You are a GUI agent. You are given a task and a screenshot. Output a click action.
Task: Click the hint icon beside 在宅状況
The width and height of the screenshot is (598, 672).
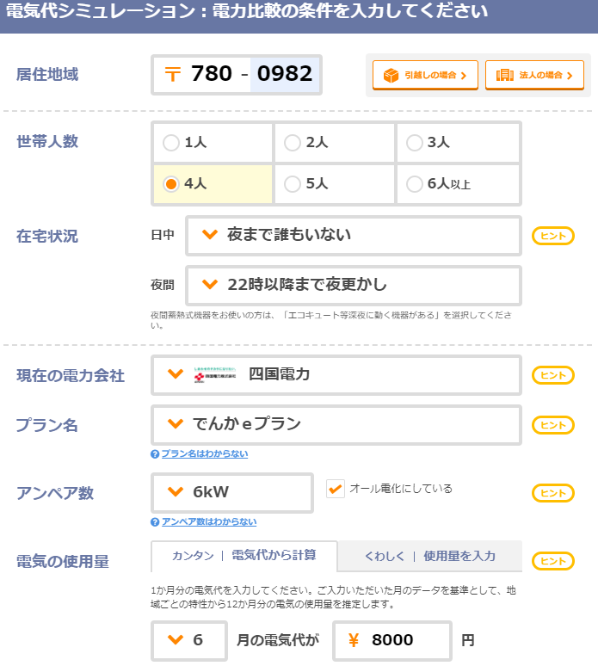tap(552, 236)
